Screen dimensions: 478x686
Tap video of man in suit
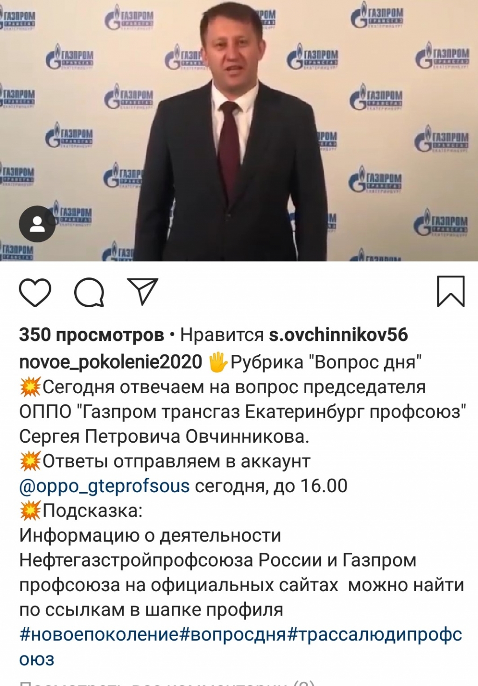pos(239,130)
